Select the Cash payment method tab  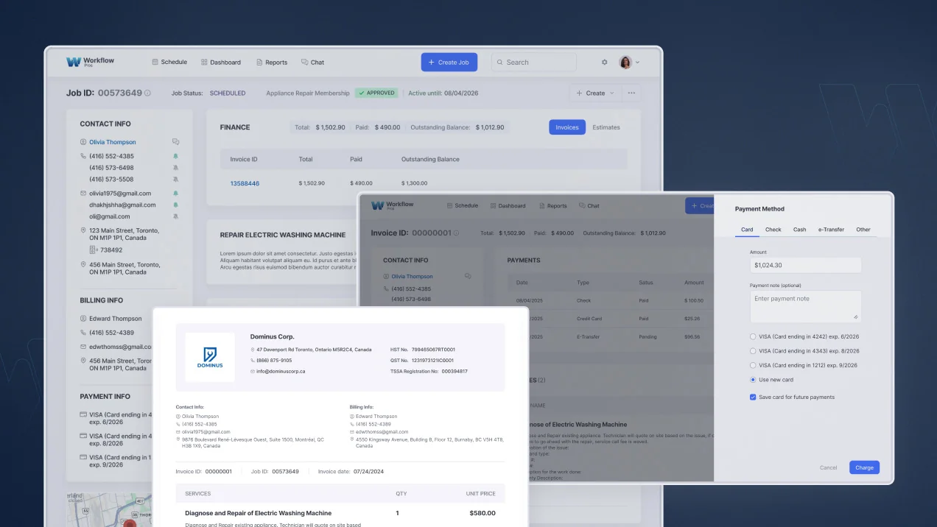(800, 230)
